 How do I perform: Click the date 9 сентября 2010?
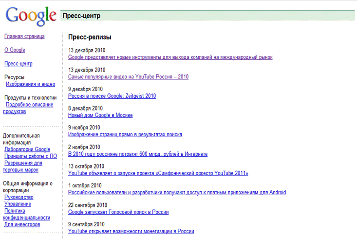86,224
